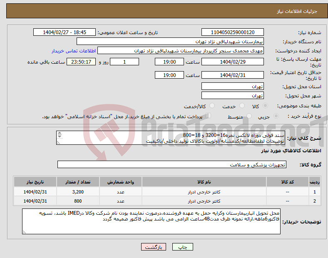Click the quantity cell 800

pos(78,201)
